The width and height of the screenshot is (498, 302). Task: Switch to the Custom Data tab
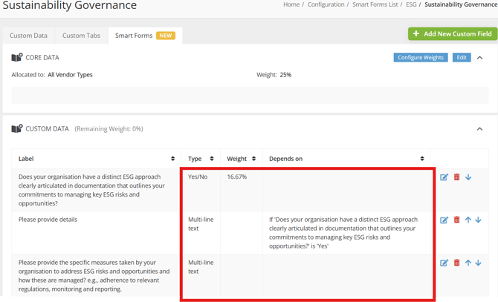coord(28,36)
